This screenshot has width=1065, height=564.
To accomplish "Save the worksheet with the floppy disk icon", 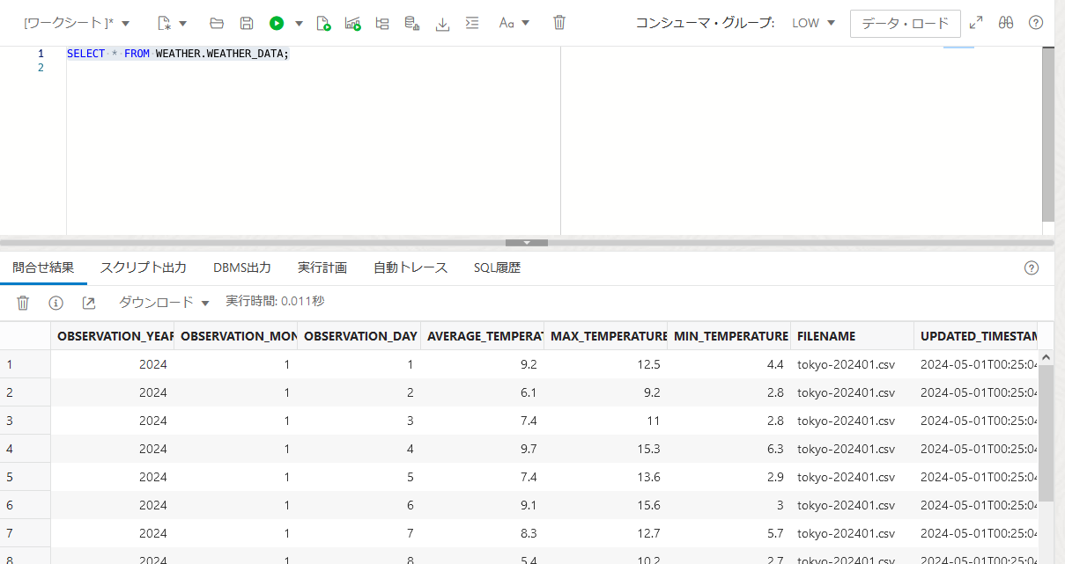I will tap(247, 24).
